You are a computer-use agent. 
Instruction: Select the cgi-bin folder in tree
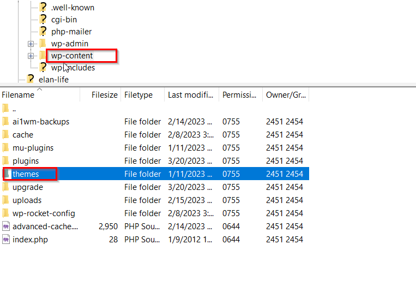(64, 20)
